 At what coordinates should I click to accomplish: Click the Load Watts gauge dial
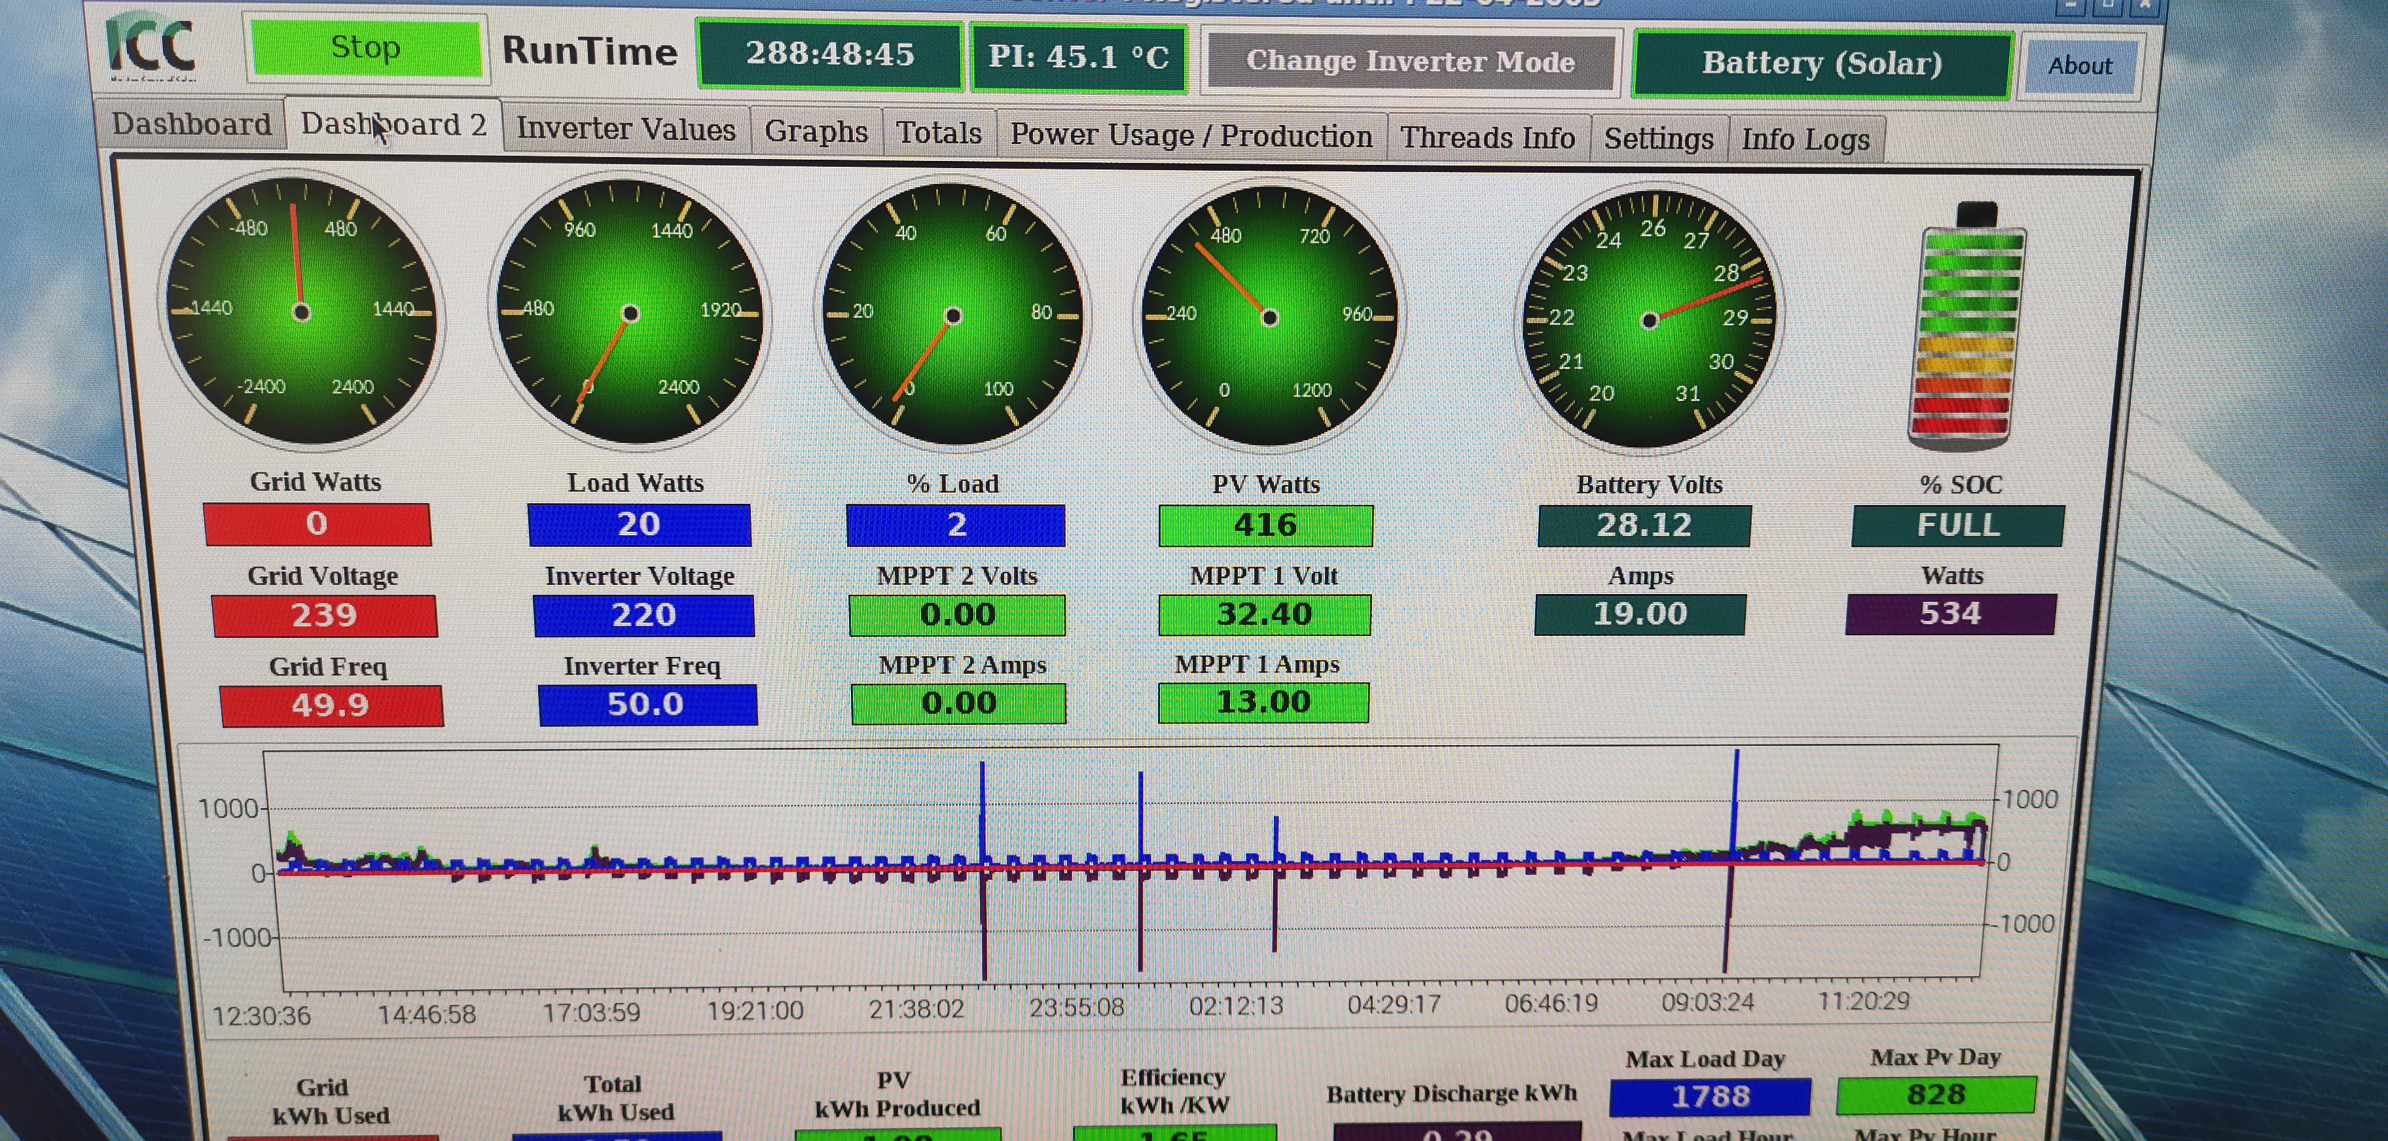630,313
